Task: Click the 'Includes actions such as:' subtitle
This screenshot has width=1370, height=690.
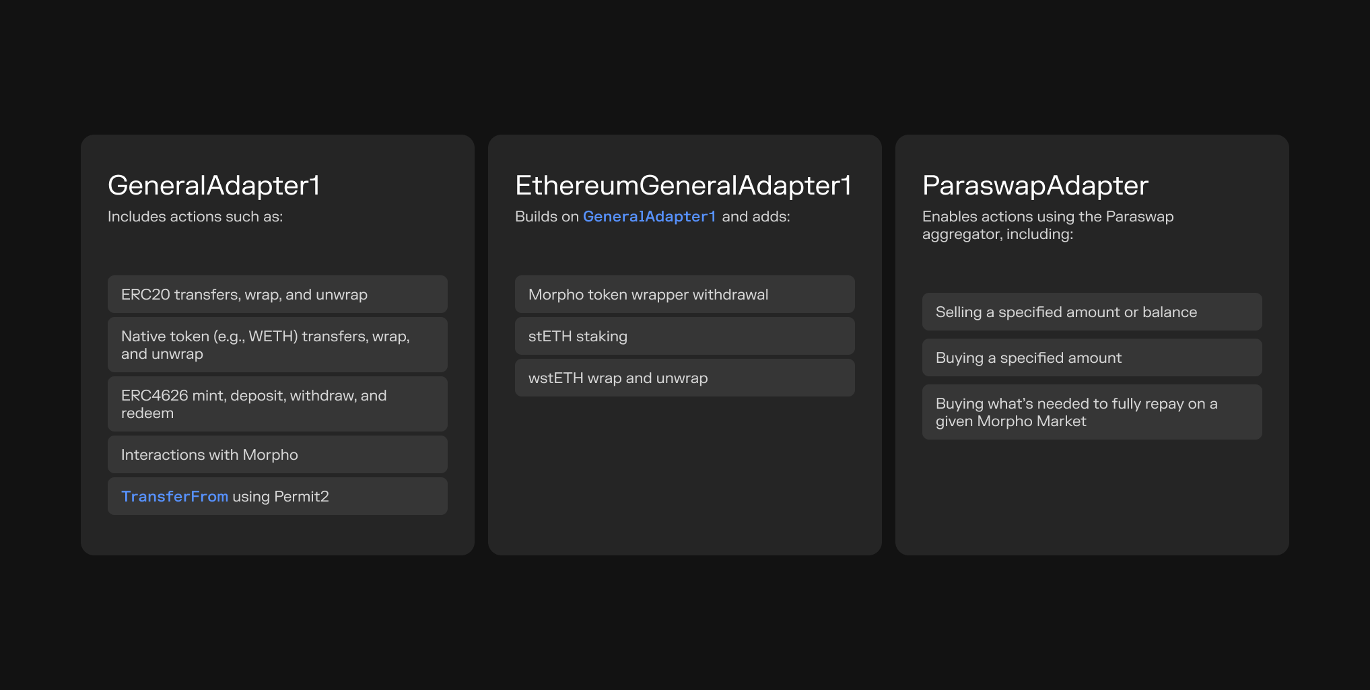Action: (x=195, y=217)
